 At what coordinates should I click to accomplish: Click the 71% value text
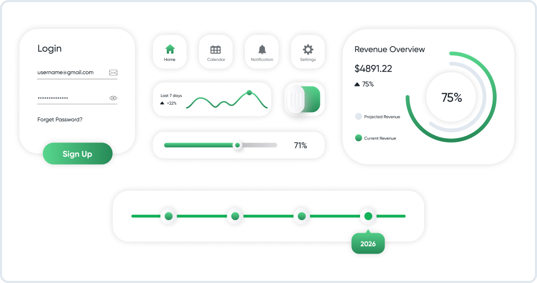click(x=300, y=146)
